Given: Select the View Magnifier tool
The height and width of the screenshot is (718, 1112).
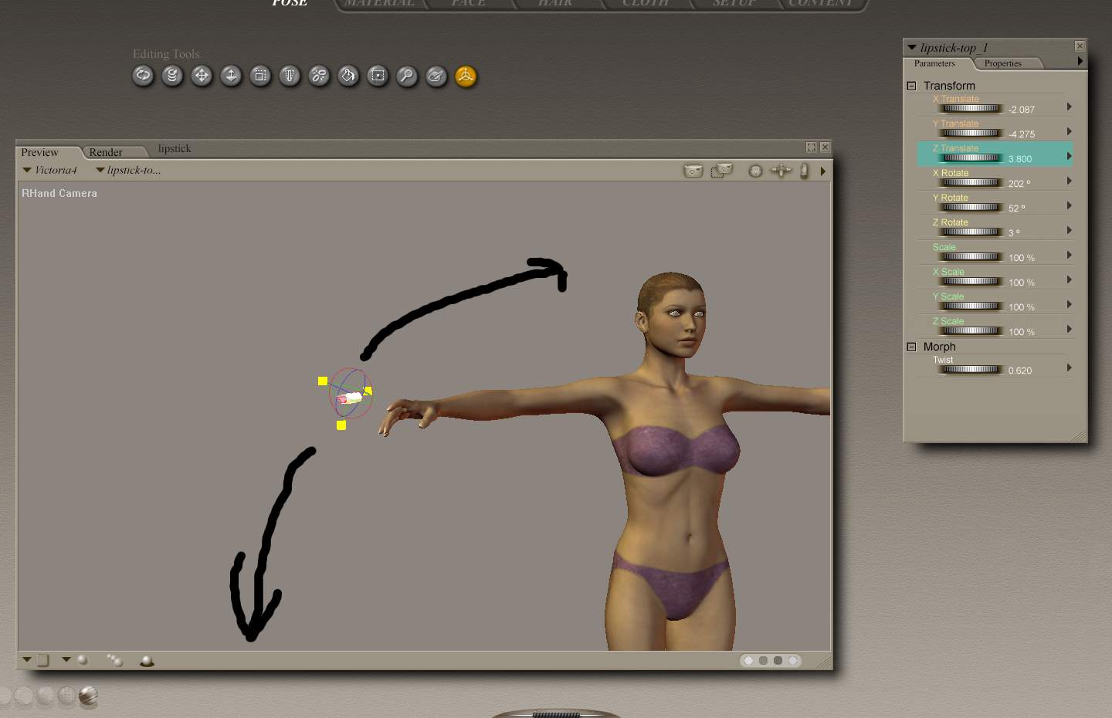Looking at the screenshot, I should coord(407,76).
